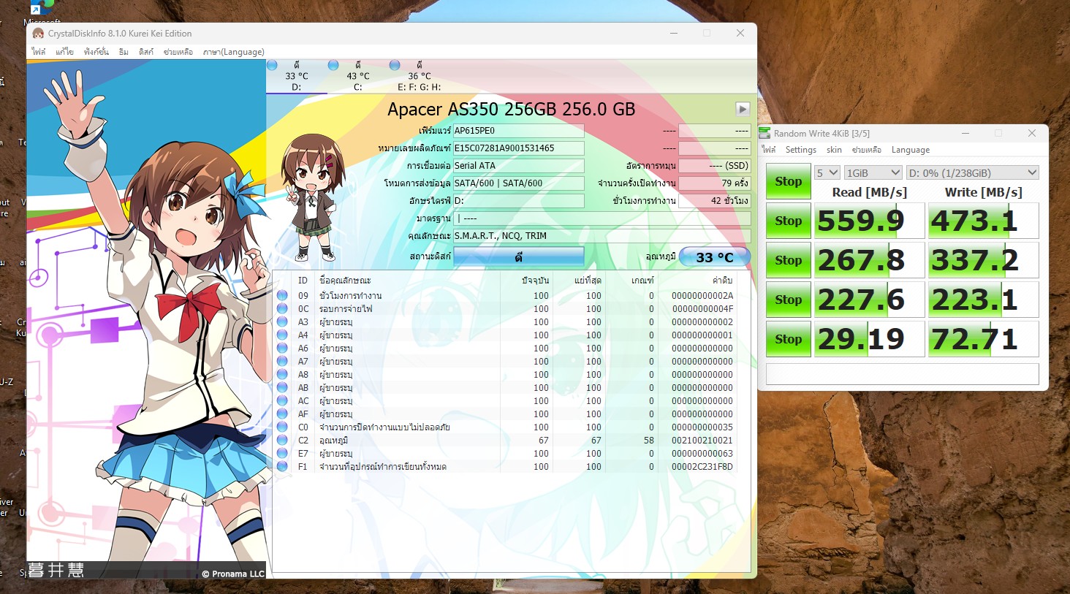Viewport: 1070px width, 594px height.
Task: Open the test count dropdown showing 5
Action: pyautogui.click(x=827, y=173)
